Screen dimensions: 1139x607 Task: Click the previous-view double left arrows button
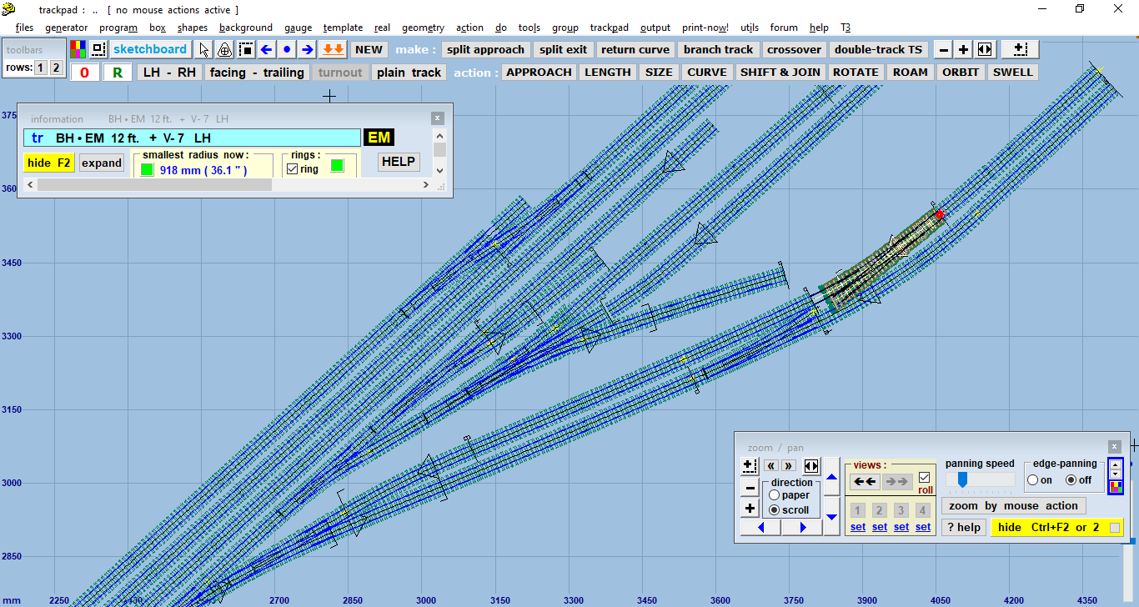click(x=865, y=481)
